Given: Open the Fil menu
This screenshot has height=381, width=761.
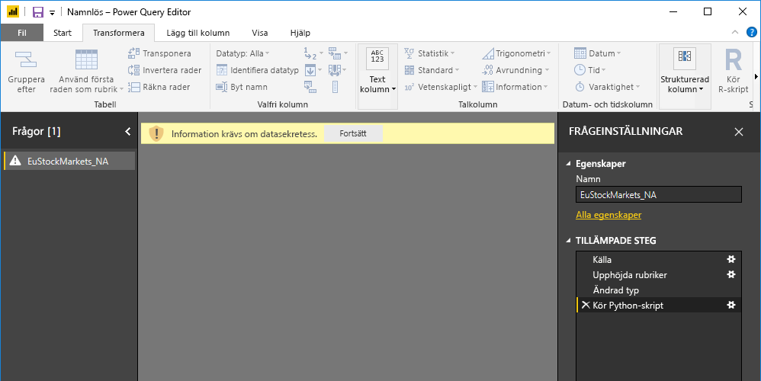Looking at the screenshot, I should click(x=22, y=33).
